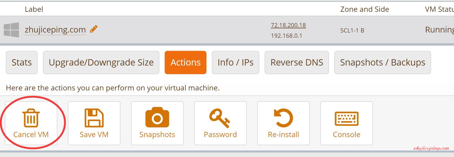Switch to the Stats tab

[x=22, y=62]
